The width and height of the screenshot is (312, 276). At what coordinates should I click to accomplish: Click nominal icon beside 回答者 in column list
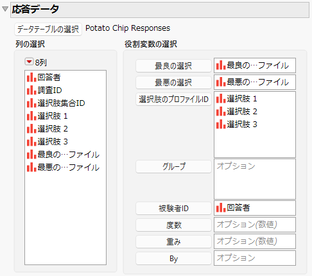point(31,77)
